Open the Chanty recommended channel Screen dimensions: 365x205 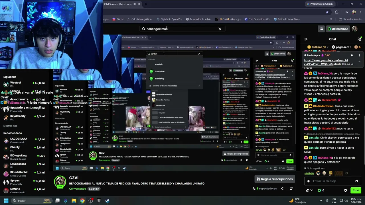tap(24, 149)
